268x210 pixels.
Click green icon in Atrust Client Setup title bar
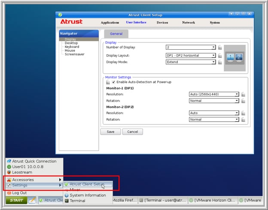pyautogui.click(x=60, y=15)
